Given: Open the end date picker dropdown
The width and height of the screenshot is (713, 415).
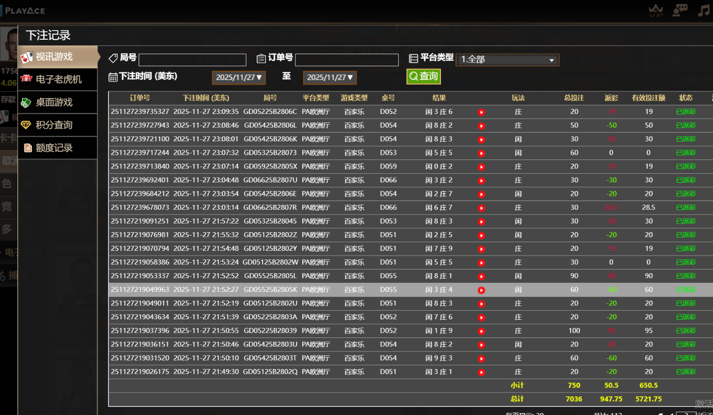Looking at the screenshot, I should point(329,78).
